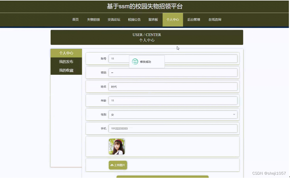Select 个人中心 in the left sidebar

tap(66, 53)
